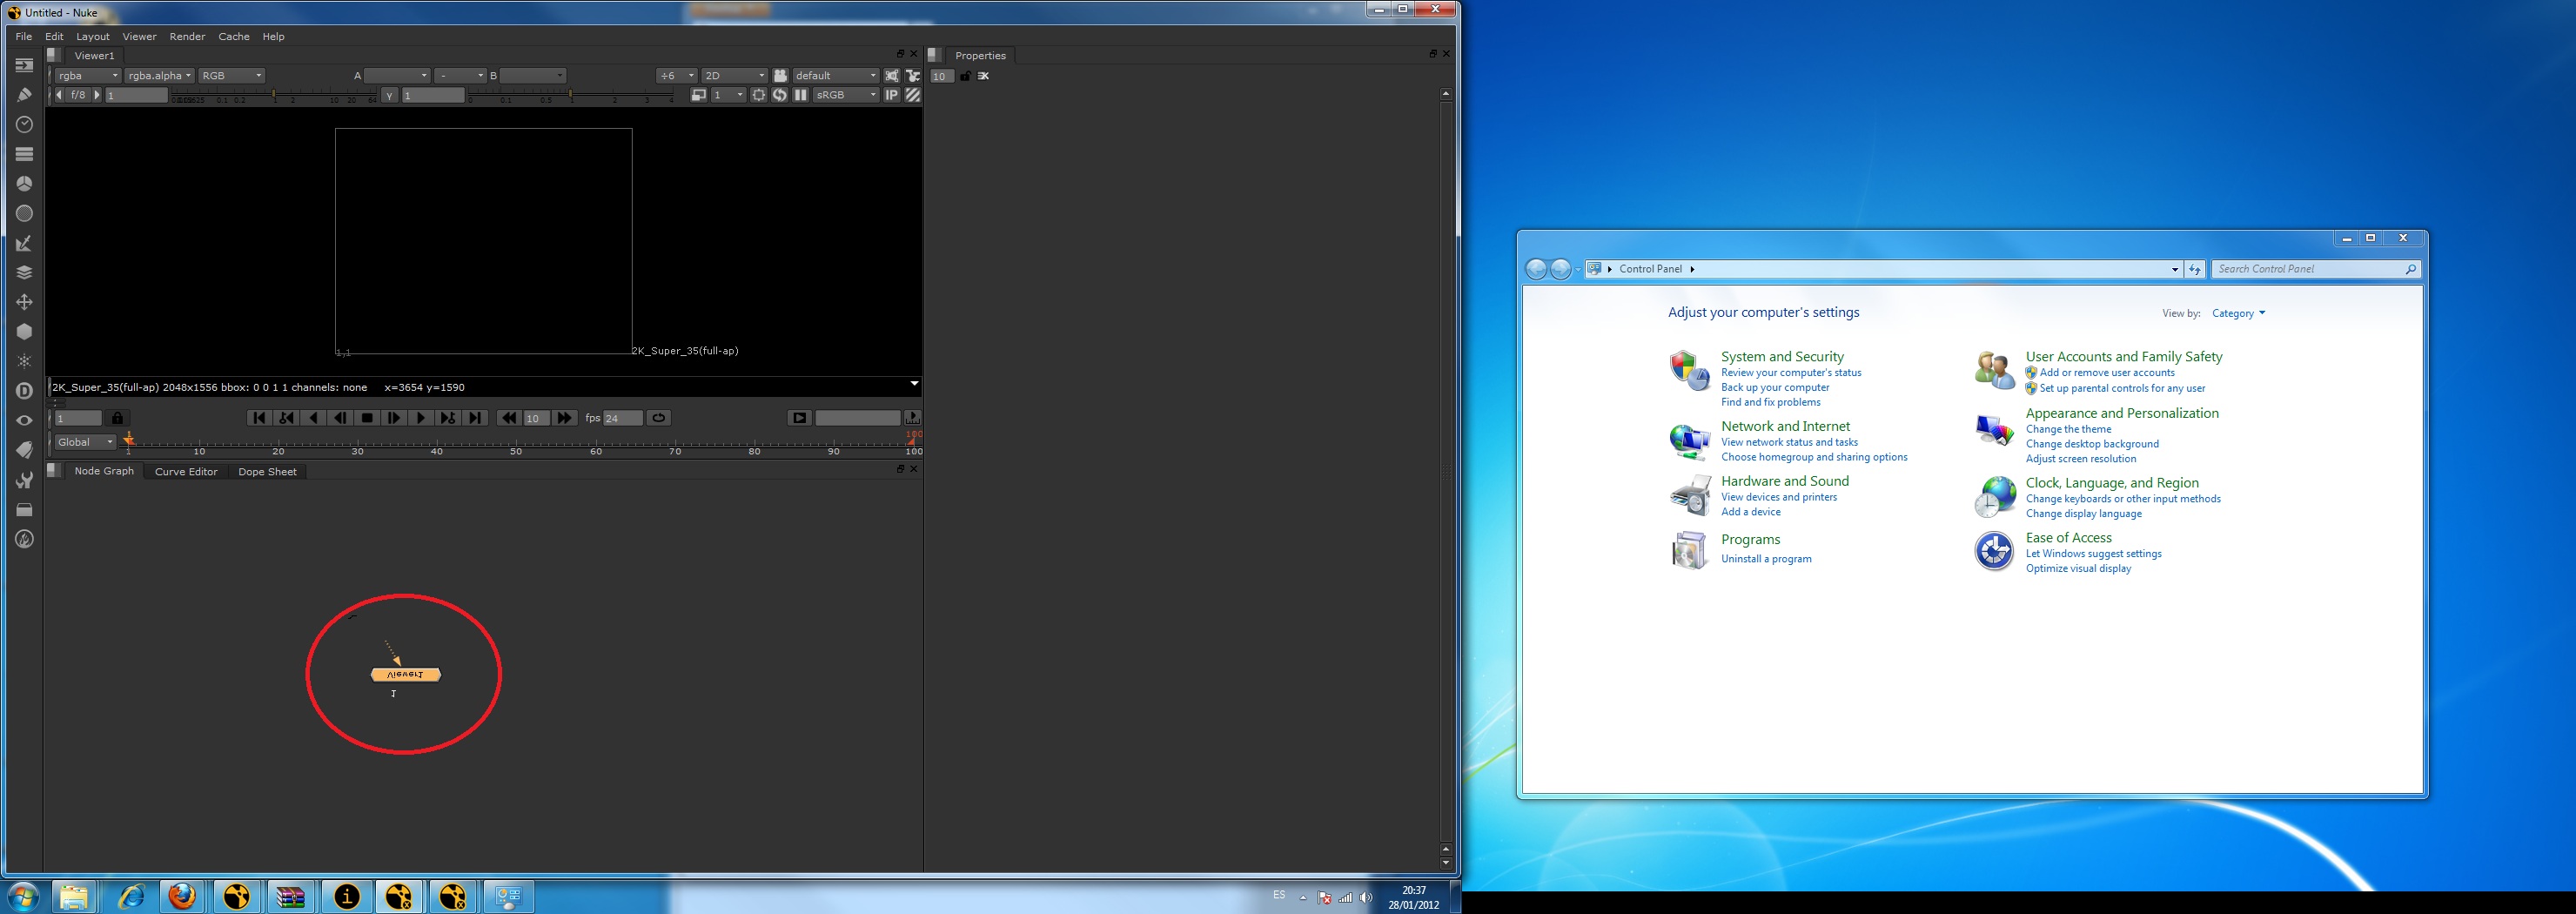Open the 2D view mode dropdown
The width and height of the screenshot is (2576, 914).
pos(735,76)
